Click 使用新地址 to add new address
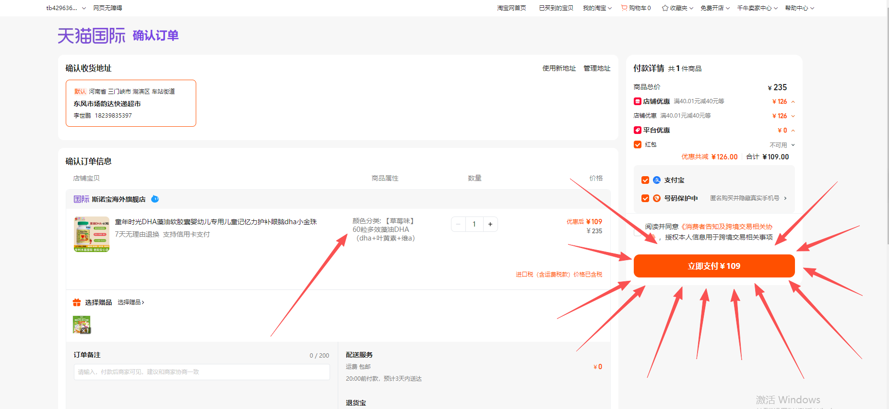The height and width of the screenshot is (409, 889). point(559,68)
